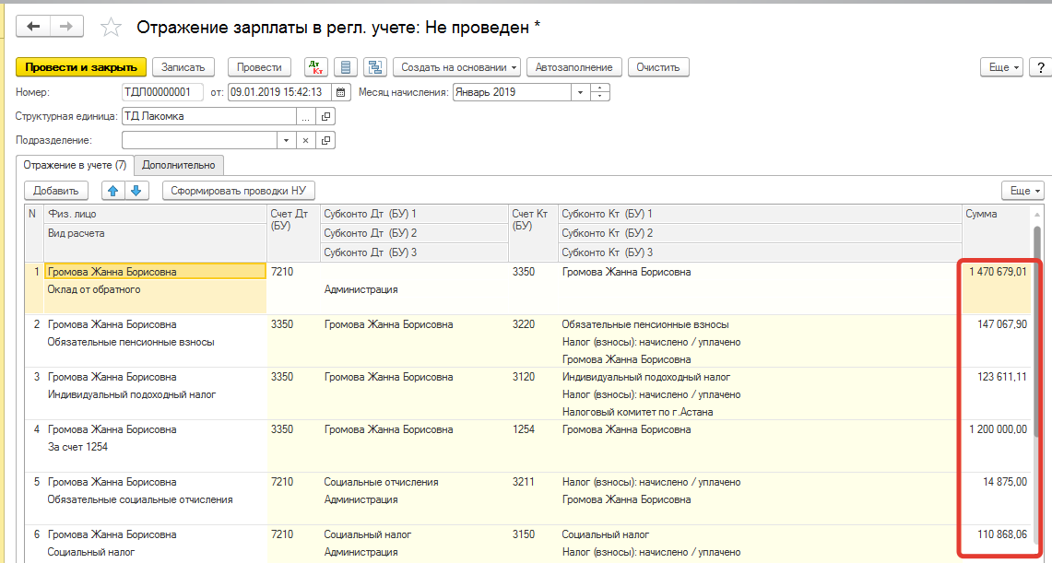
Task: Click the Счет Кт cell 3150
Action: (x=524, y=534)
